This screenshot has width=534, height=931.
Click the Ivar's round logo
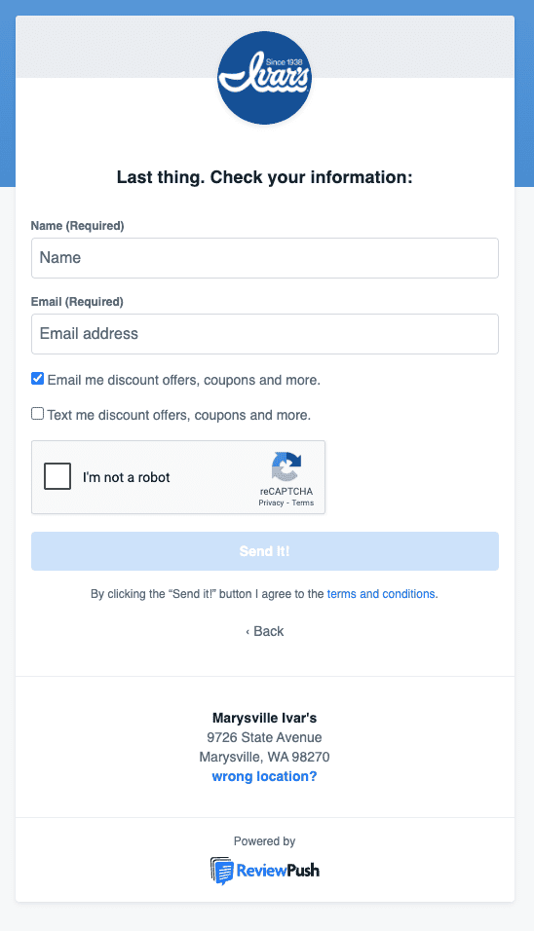264,78
